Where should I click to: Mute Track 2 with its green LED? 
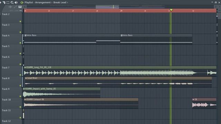point(20,21)
